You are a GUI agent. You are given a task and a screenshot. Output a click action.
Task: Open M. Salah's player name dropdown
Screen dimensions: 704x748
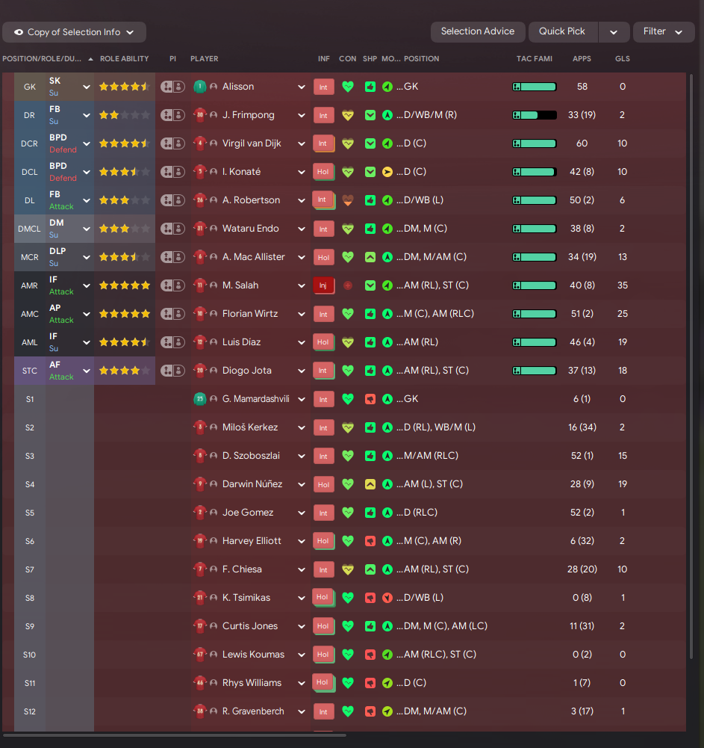(302, 285)
